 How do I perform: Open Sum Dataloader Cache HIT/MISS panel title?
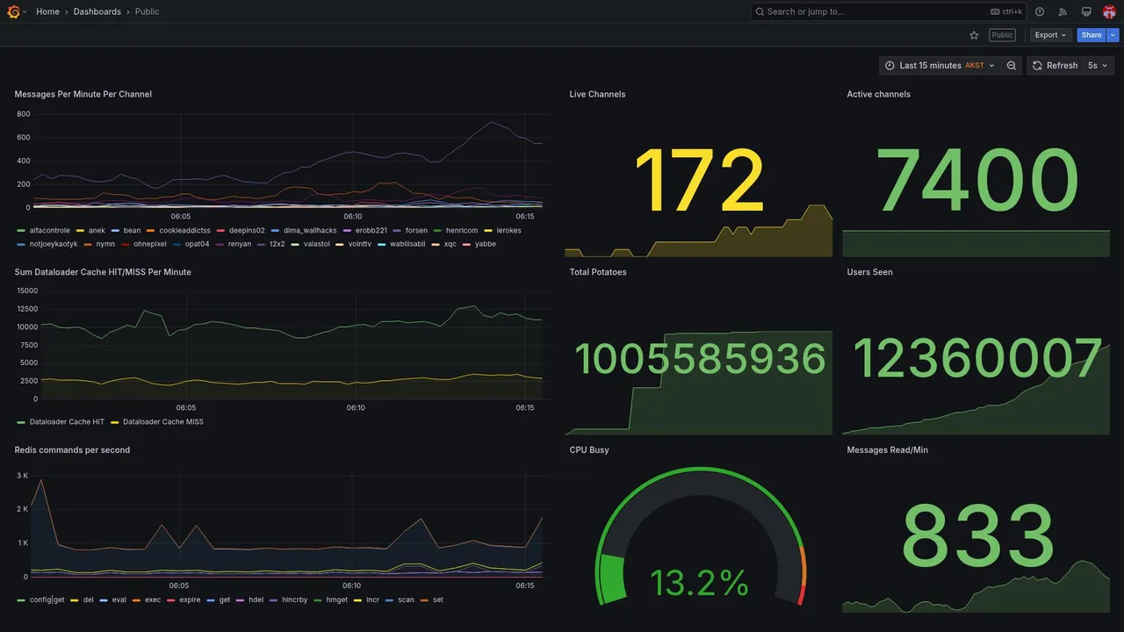click(x=103, y=272)
